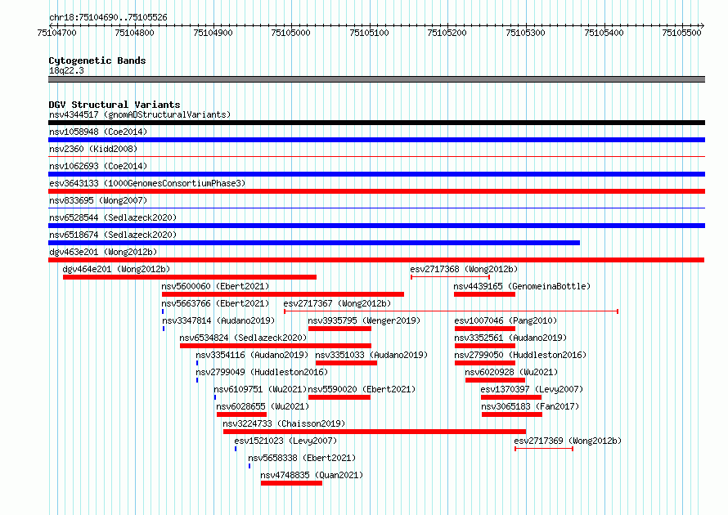This screenshot has width=728, height=515.
Task: Click nsv6109751 (Wu2021) label
Action: (260, 389)
